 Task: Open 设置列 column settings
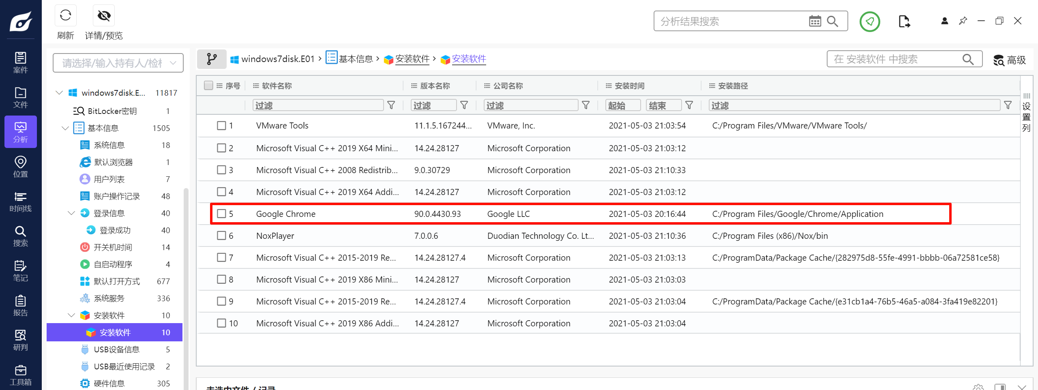pos(1026,113)
